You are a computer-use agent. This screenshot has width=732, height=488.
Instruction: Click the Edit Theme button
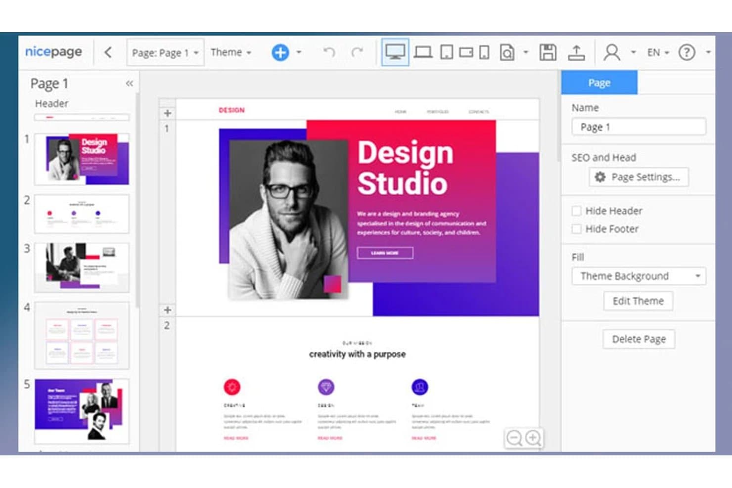tap(638, 301)
